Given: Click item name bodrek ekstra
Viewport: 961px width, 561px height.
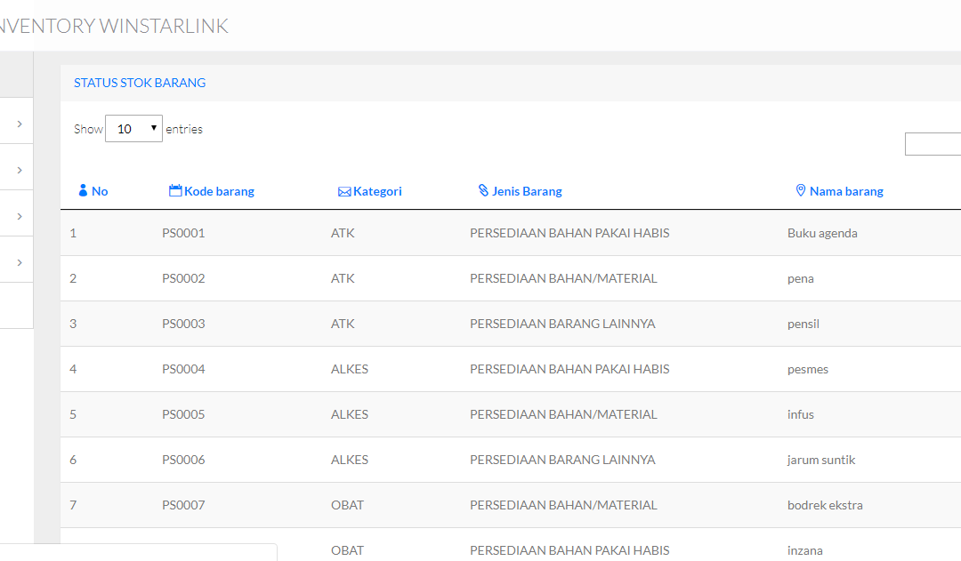Looking at the screenshot, I should tap(825, 505).
